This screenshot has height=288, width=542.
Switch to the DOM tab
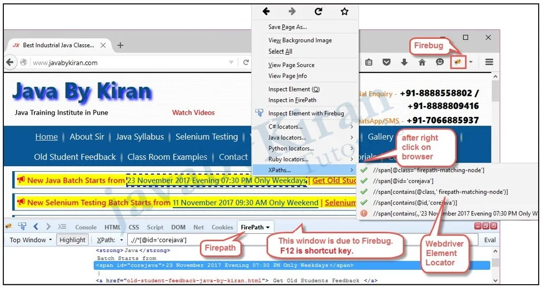[178, 227]
